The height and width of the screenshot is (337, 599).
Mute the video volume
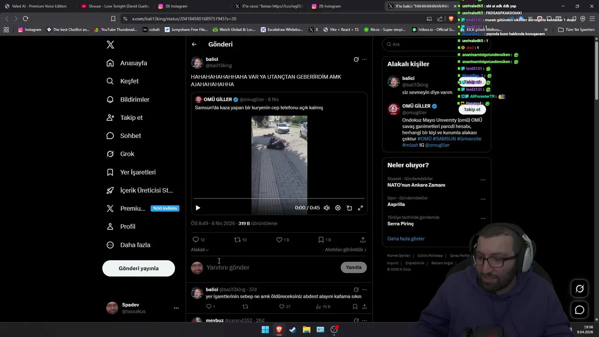tap(327, 208)
